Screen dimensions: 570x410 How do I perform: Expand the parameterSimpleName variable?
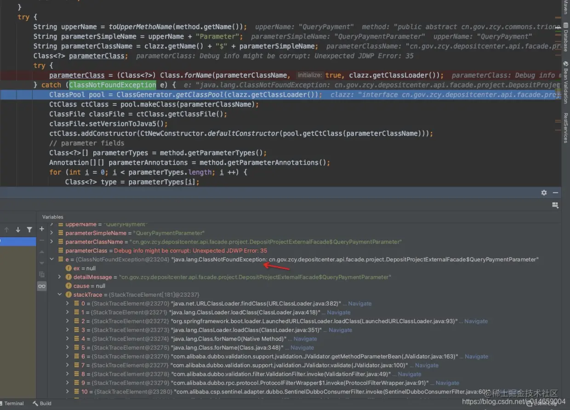pos(51,233)
